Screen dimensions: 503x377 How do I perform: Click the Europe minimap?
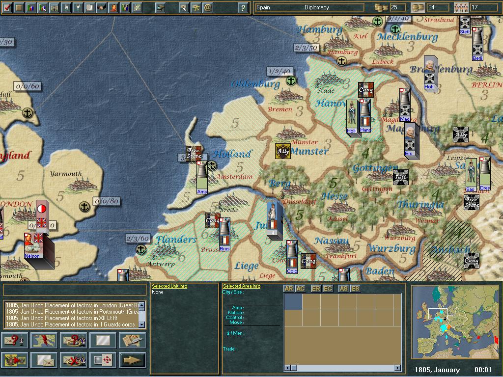(455, 323)
